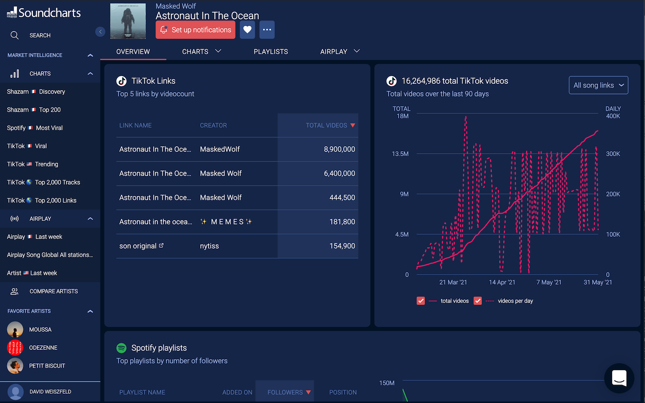645x403 pixels.
Task: Click the Astronaut In The Ocean album cover
Action: pyautogui.click(x=128, y=21)
